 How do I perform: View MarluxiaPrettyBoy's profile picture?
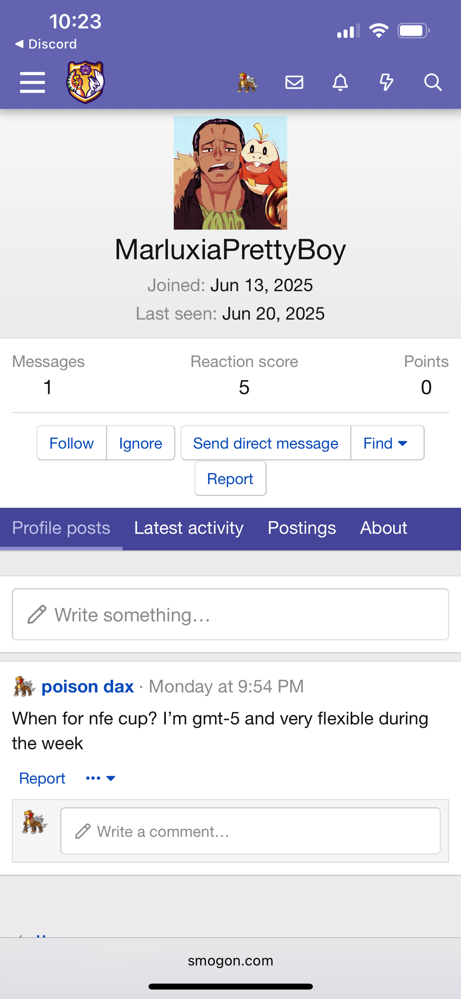(x=230, y=172)
